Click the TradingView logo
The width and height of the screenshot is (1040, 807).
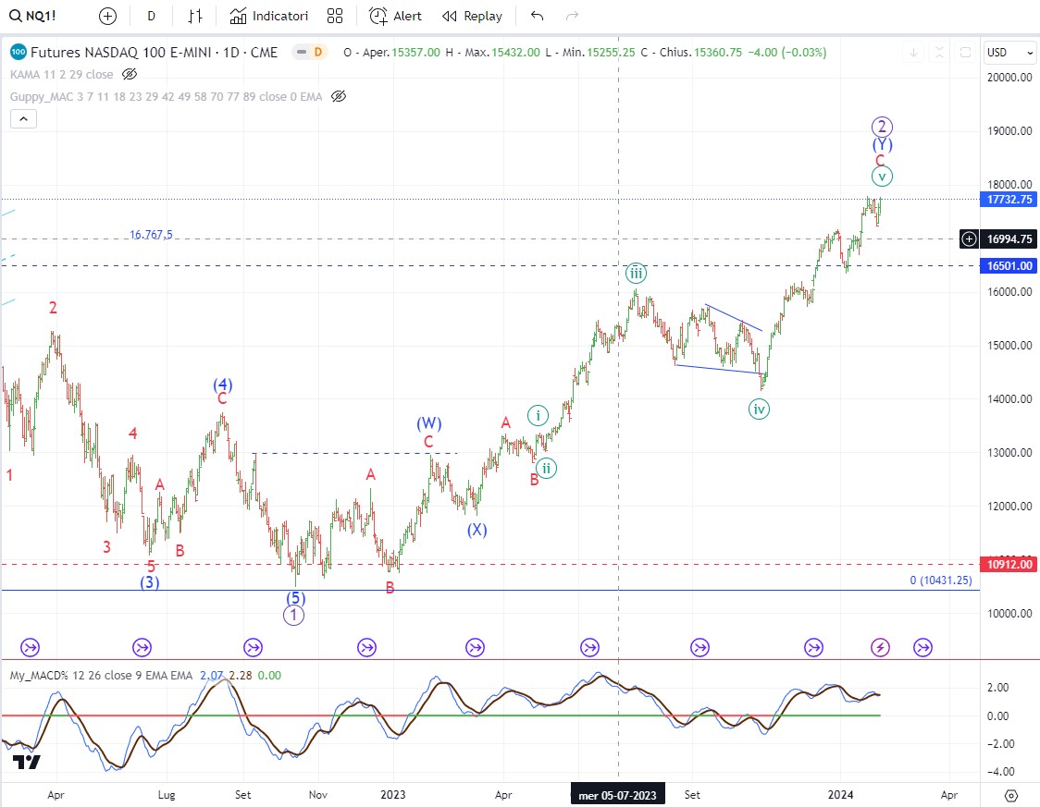tap(27, 762)
